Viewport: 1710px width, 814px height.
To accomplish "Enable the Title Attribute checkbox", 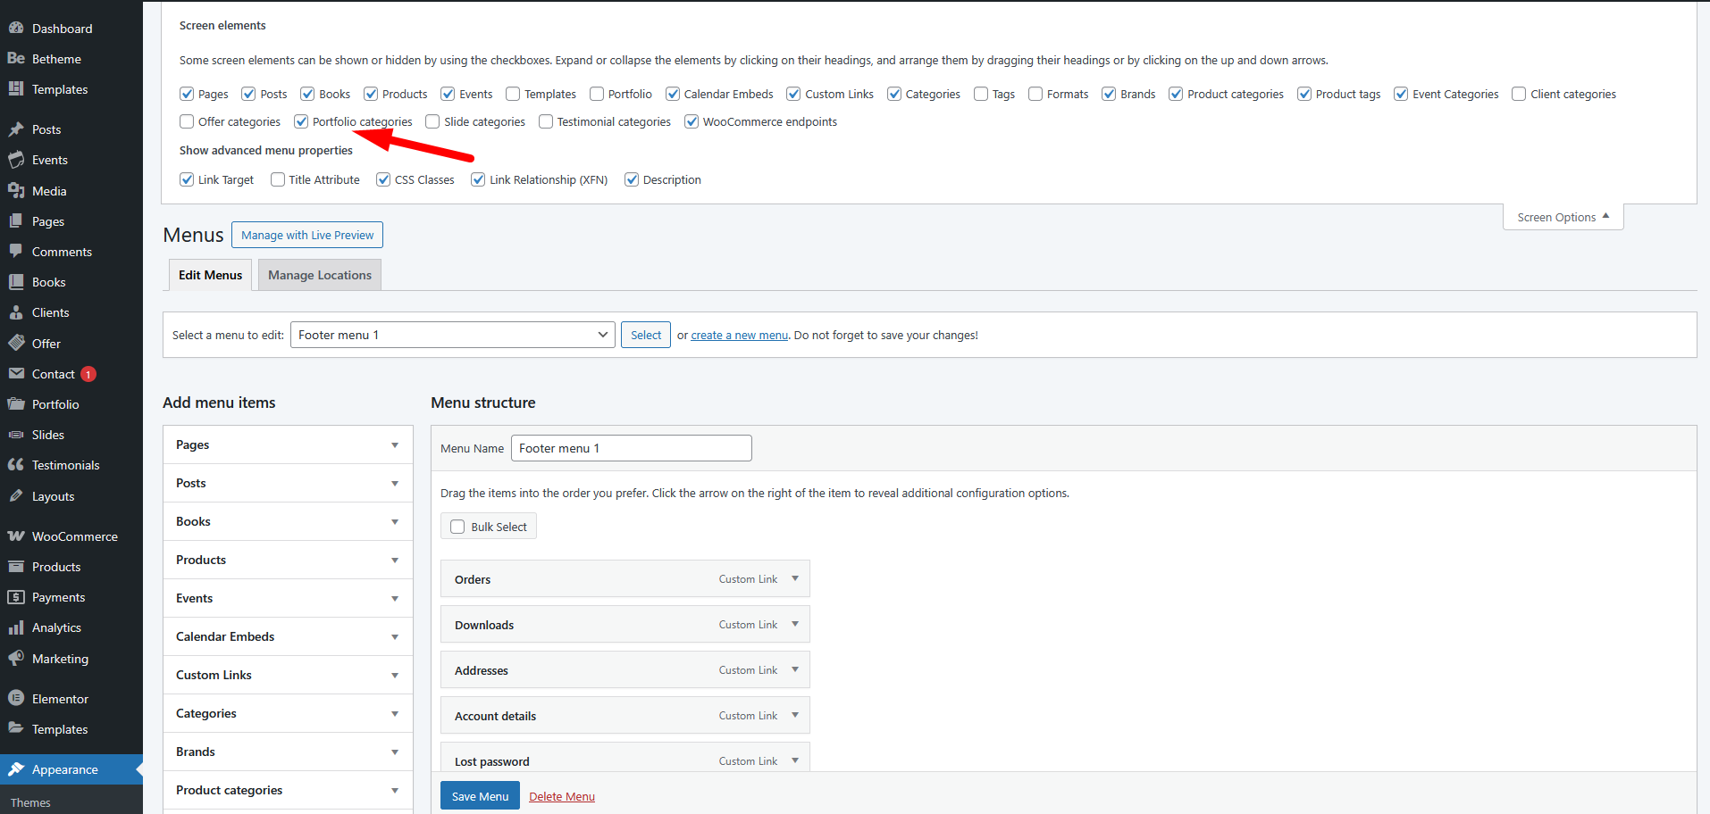I will pyautogui.click(x=278, y=180).
